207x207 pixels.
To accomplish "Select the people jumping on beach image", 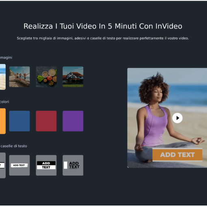I will point(19,77).
